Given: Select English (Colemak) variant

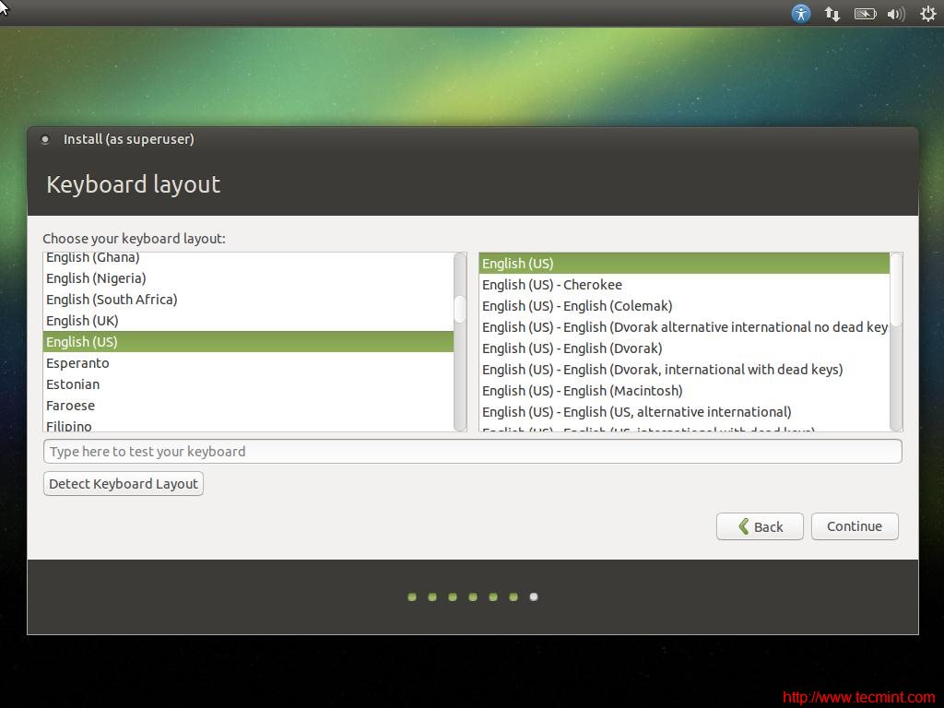Looking at the screenshot, I should pos(685,306).
